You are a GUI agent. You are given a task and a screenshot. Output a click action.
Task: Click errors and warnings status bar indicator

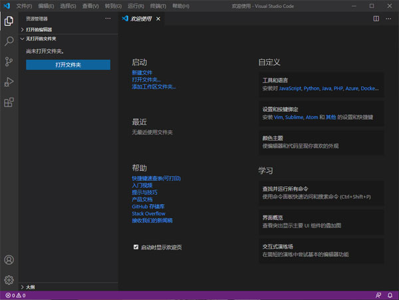(x=15, y=295)
